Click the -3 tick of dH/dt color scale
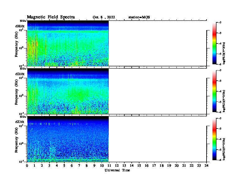Image resolution: width=246 pixels, height=190 pixels. click(x=220, y=33)
